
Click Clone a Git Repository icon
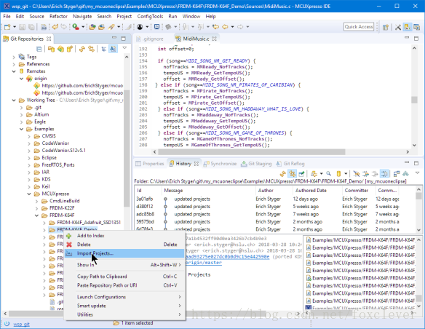60,49
